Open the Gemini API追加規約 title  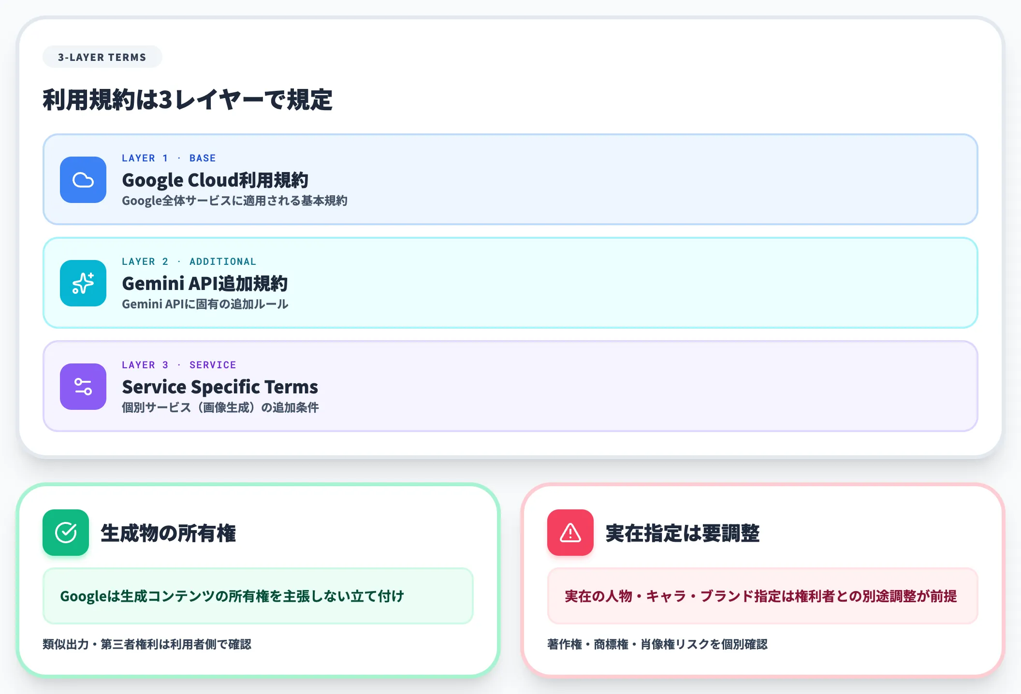tap(205, 283)
